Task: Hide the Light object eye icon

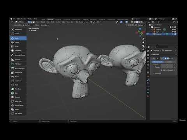Action: pyautogui.click(x=173, y=32)
